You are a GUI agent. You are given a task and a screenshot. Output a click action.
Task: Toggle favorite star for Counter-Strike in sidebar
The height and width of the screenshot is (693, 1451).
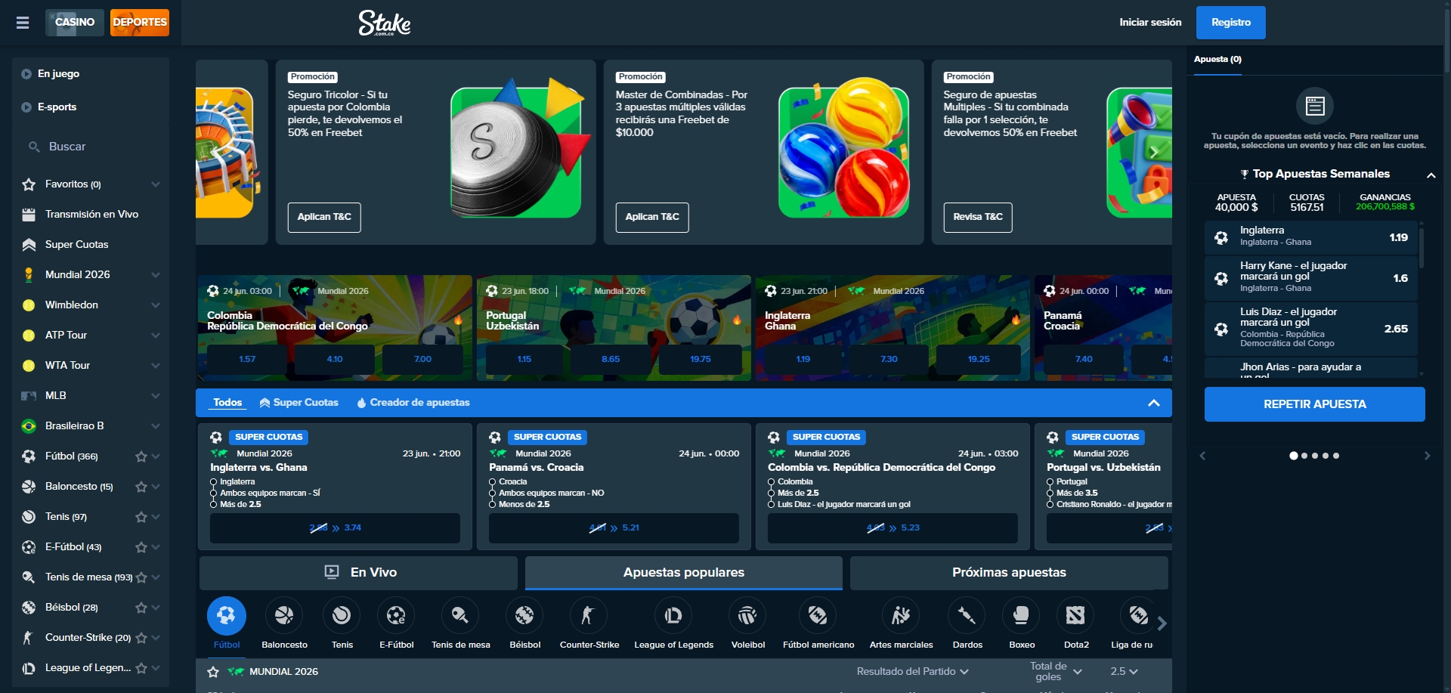coord(141,638)
